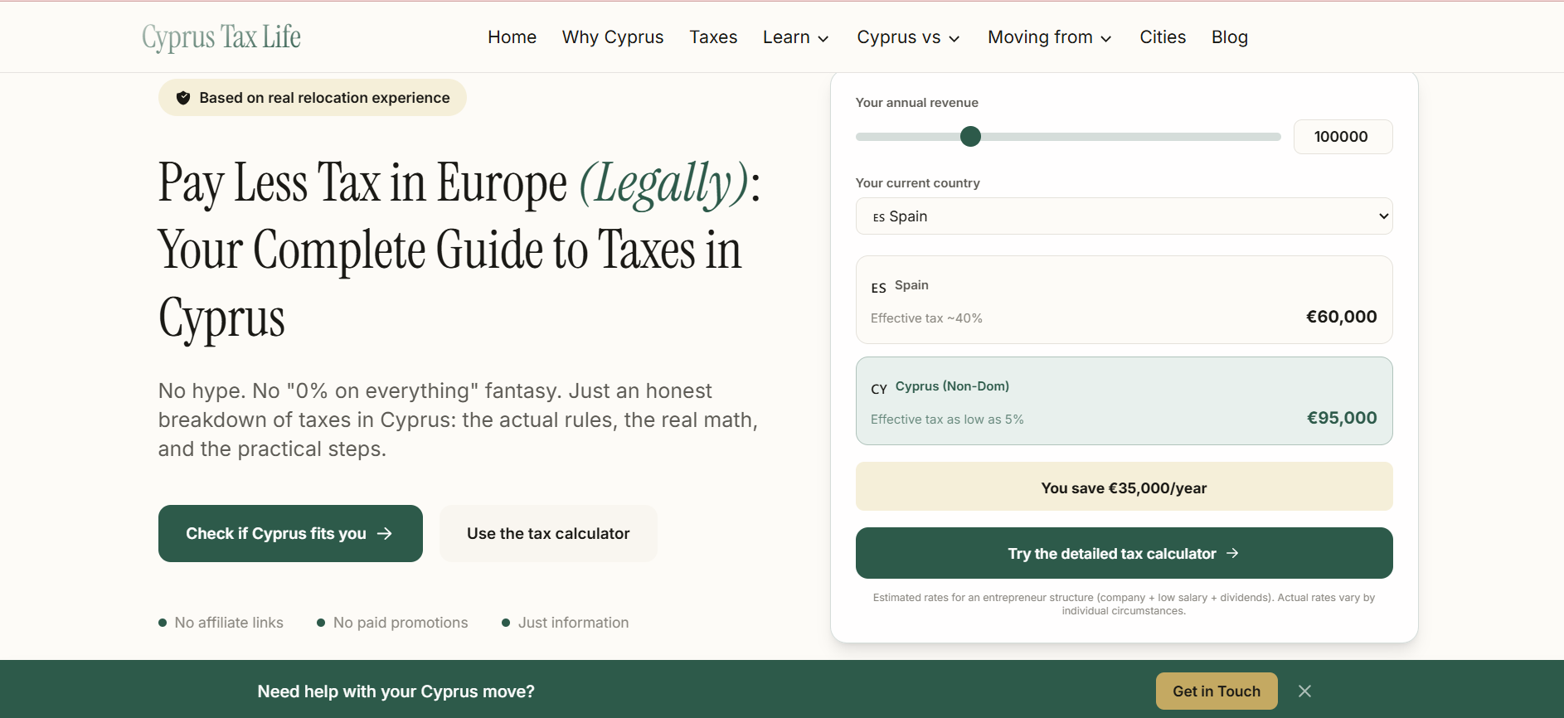
Task: Expand the Learn dropdown menu
Action: (795, 37)
